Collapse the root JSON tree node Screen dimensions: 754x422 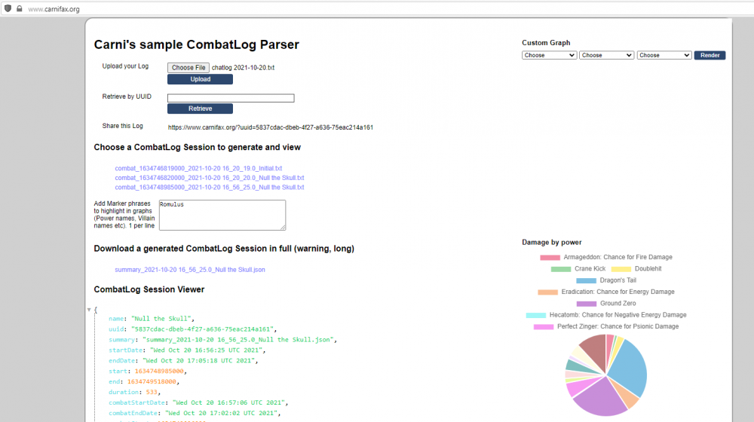[89, 310]
